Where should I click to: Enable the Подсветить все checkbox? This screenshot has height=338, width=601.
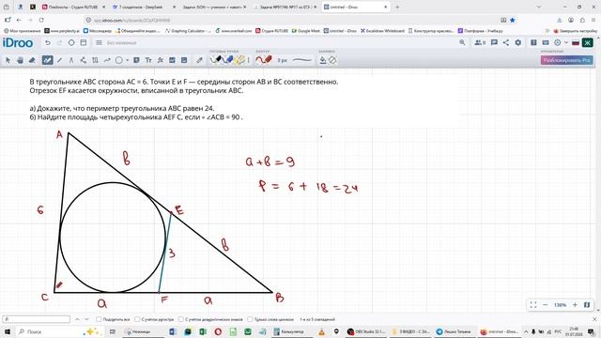[x=99, y=319]
